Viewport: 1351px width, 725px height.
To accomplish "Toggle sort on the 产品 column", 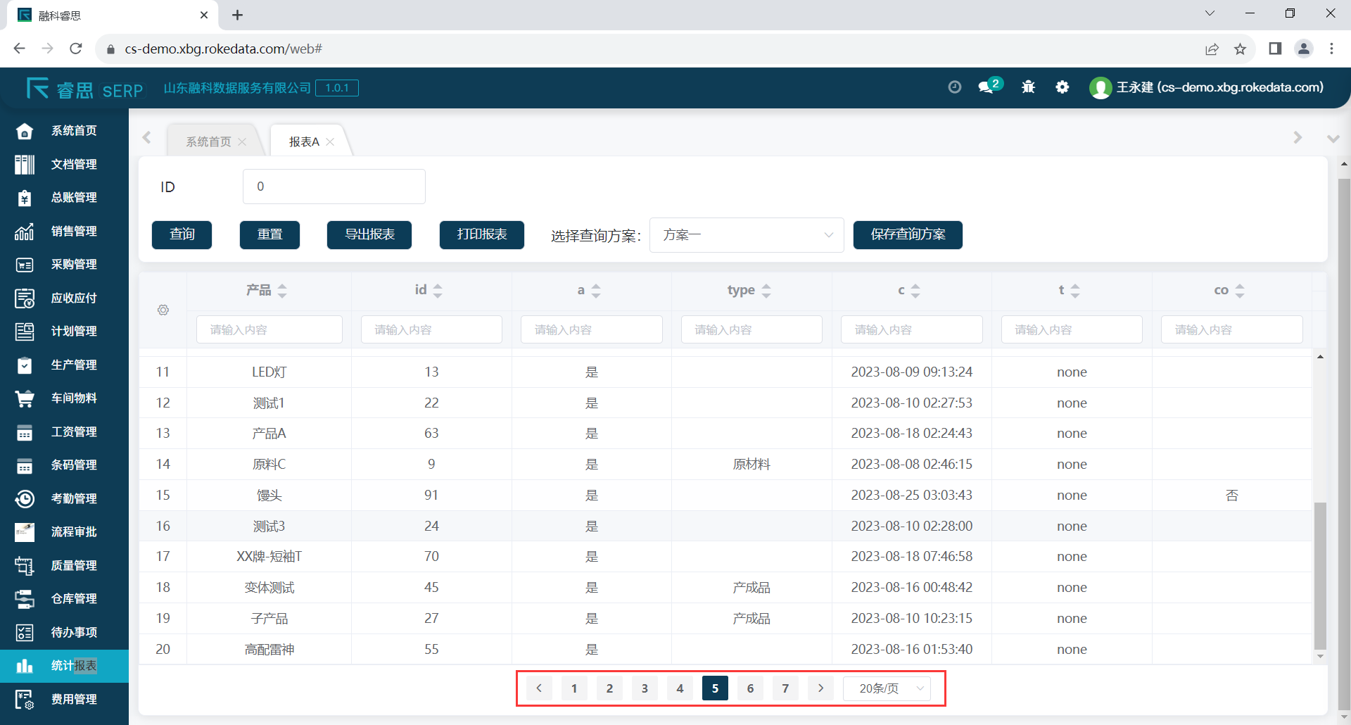I will point(282,291).
